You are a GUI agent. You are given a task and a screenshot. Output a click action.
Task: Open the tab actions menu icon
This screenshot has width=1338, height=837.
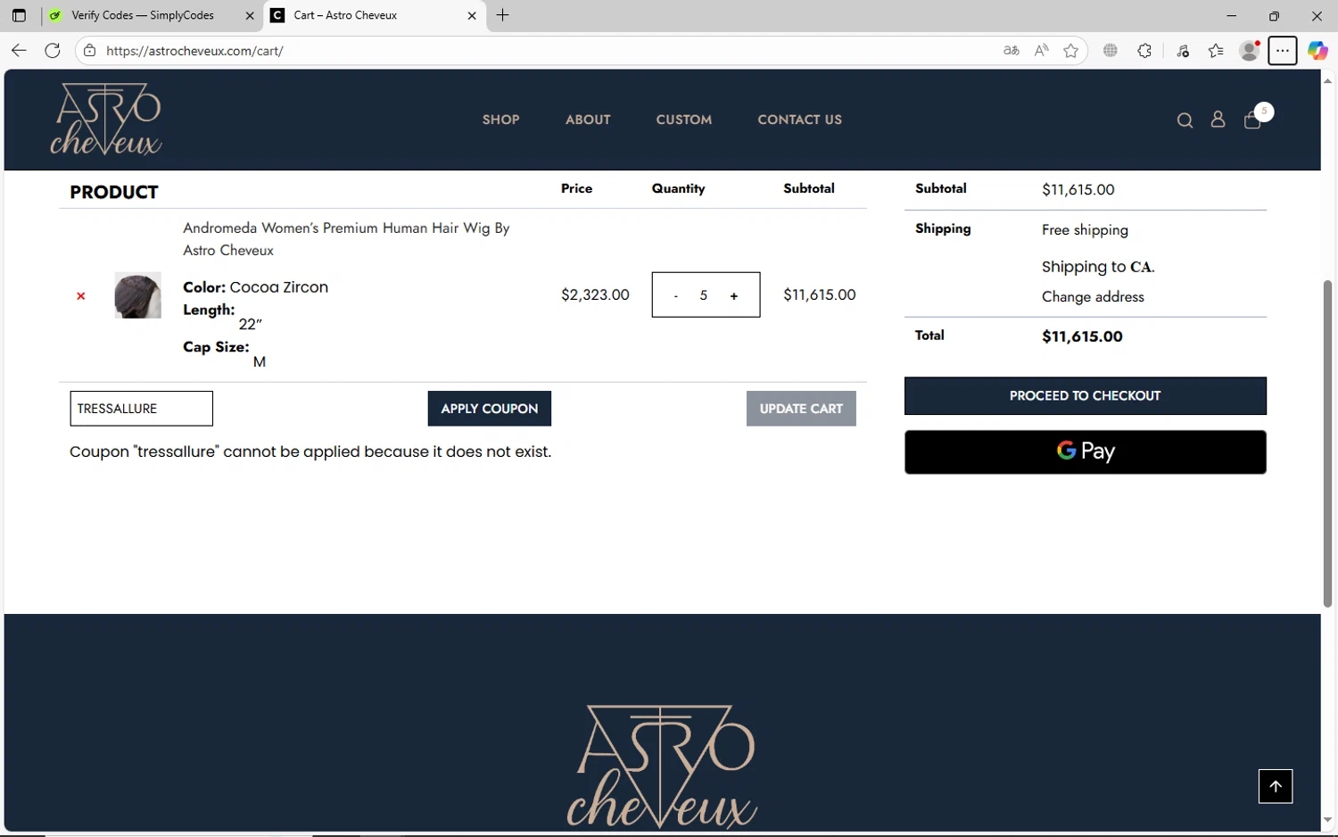(19, 15)
